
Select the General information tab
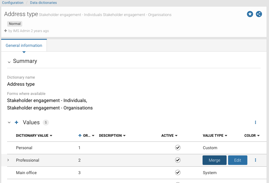coord(24,45)
